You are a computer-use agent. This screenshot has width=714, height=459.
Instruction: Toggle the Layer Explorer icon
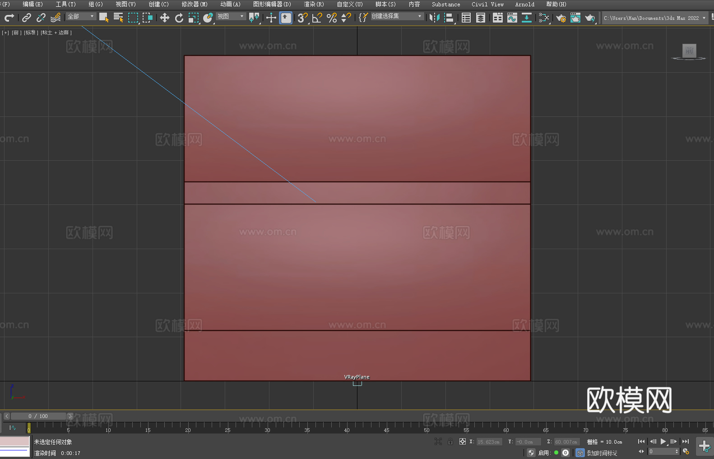coord(481,18)
